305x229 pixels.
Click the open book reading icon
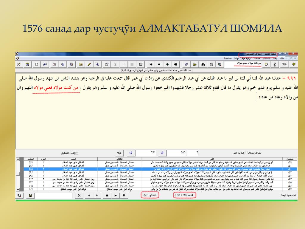[x=141, y=64]
